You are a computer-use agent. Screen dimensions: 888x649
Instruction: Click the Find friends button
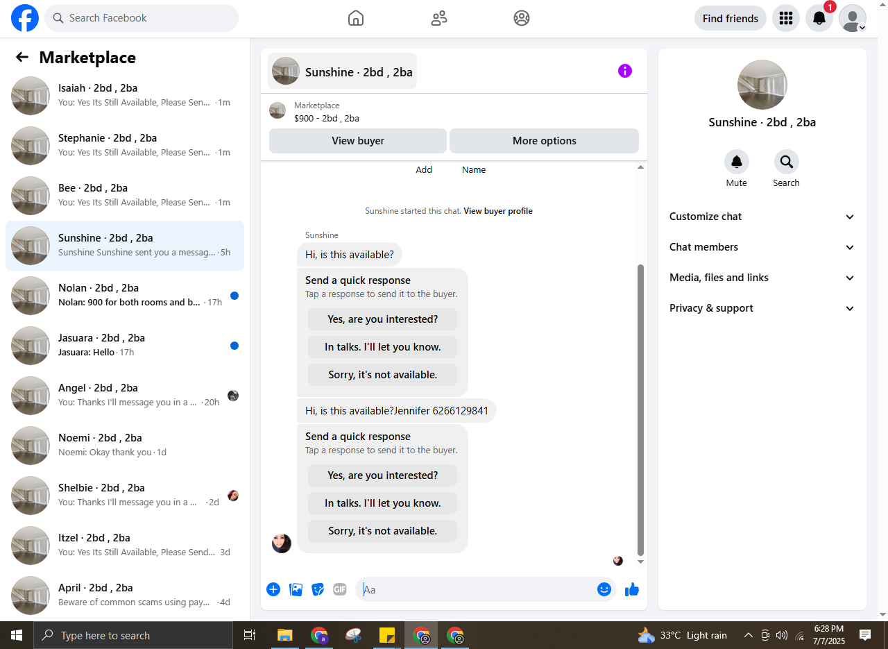[731, 18]
